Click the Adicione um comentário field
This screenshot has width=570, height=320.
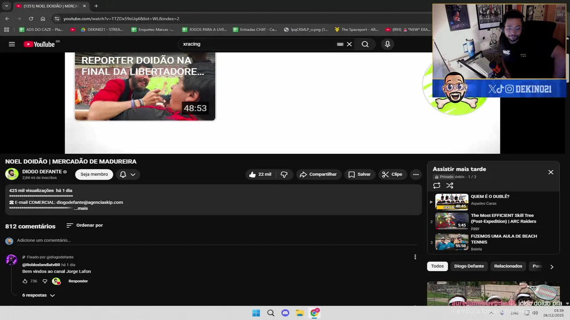[x=216, y=240]
